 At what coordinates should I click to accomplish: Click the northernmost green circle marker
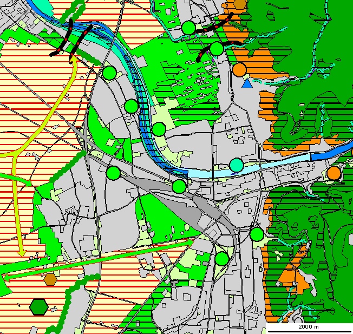tap(188, 27)
